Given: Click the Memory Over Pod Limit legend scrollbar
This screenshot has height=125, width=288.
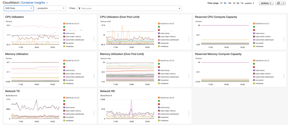Looking at the screenshot, I should (189, 76).
